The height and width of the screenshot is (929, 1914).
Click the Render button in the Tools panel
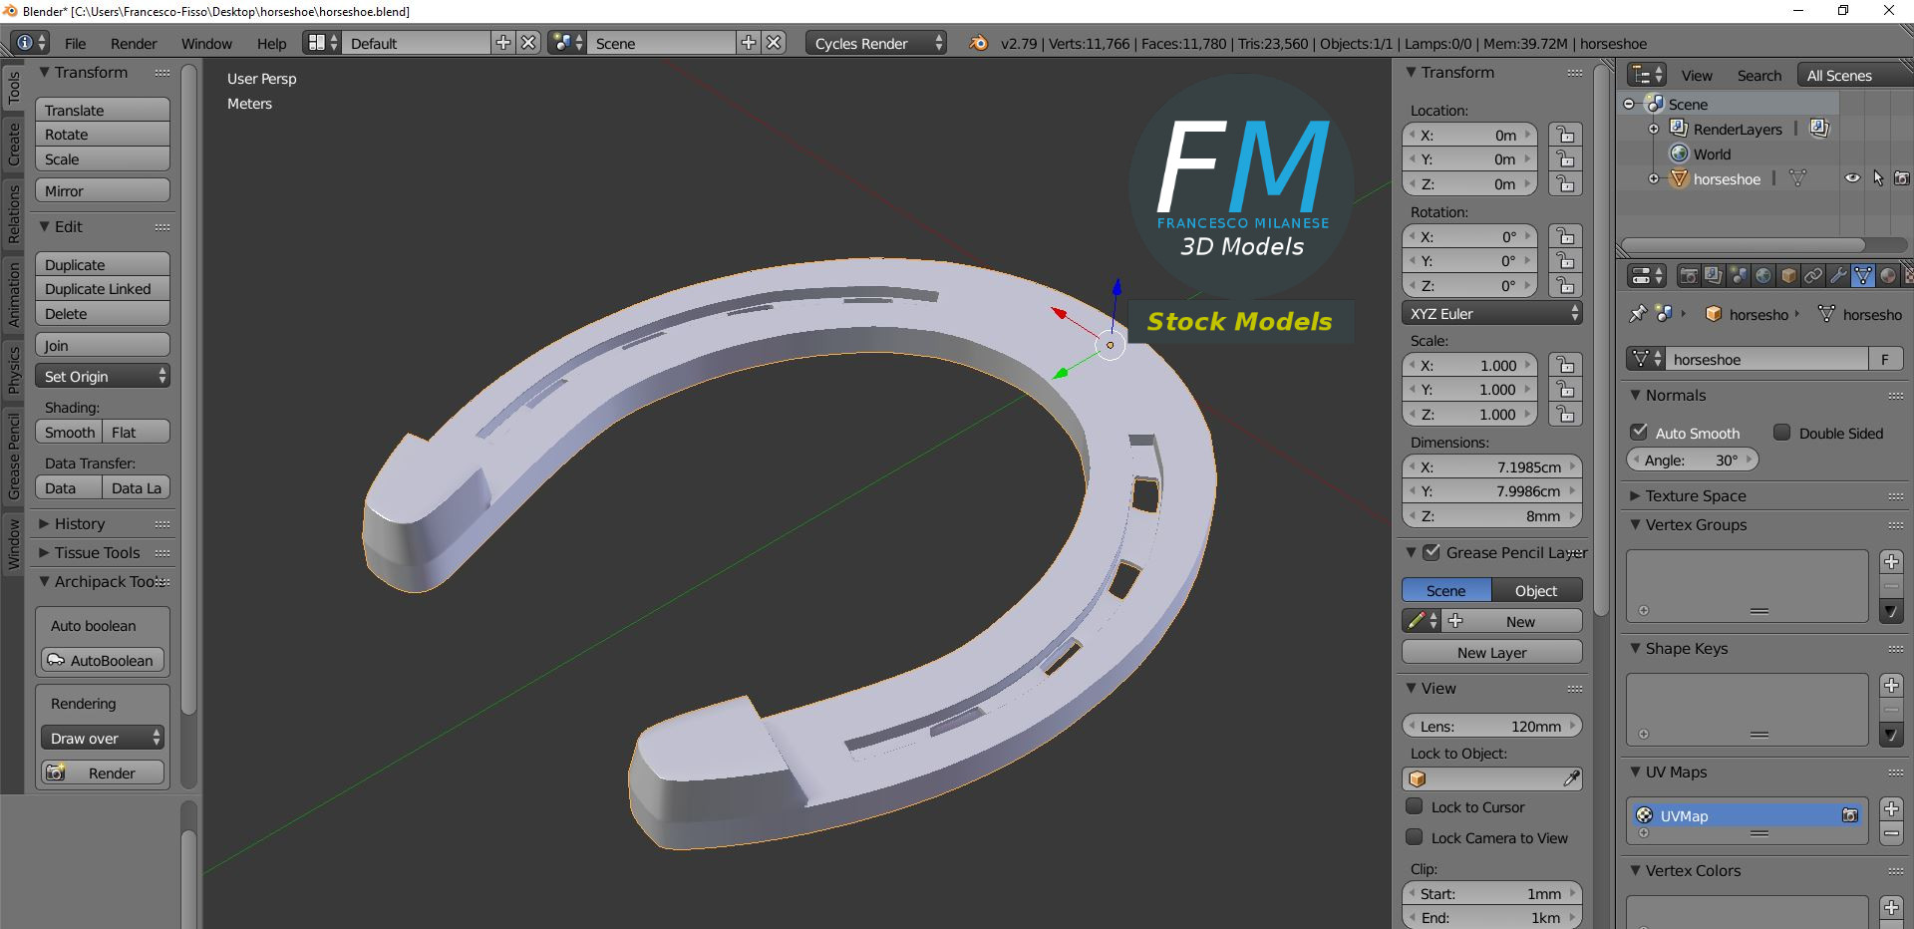(102, 773)
